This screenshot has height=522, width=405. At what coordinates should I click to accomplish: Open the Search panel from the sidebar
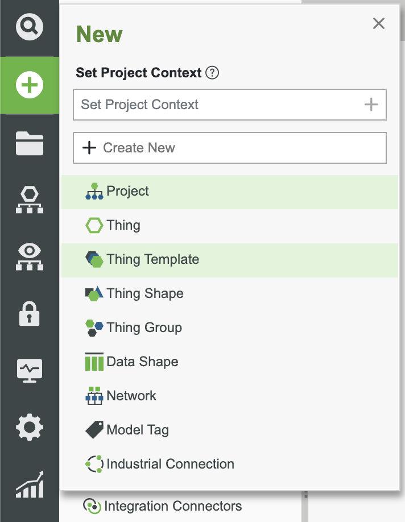[29, 26]
